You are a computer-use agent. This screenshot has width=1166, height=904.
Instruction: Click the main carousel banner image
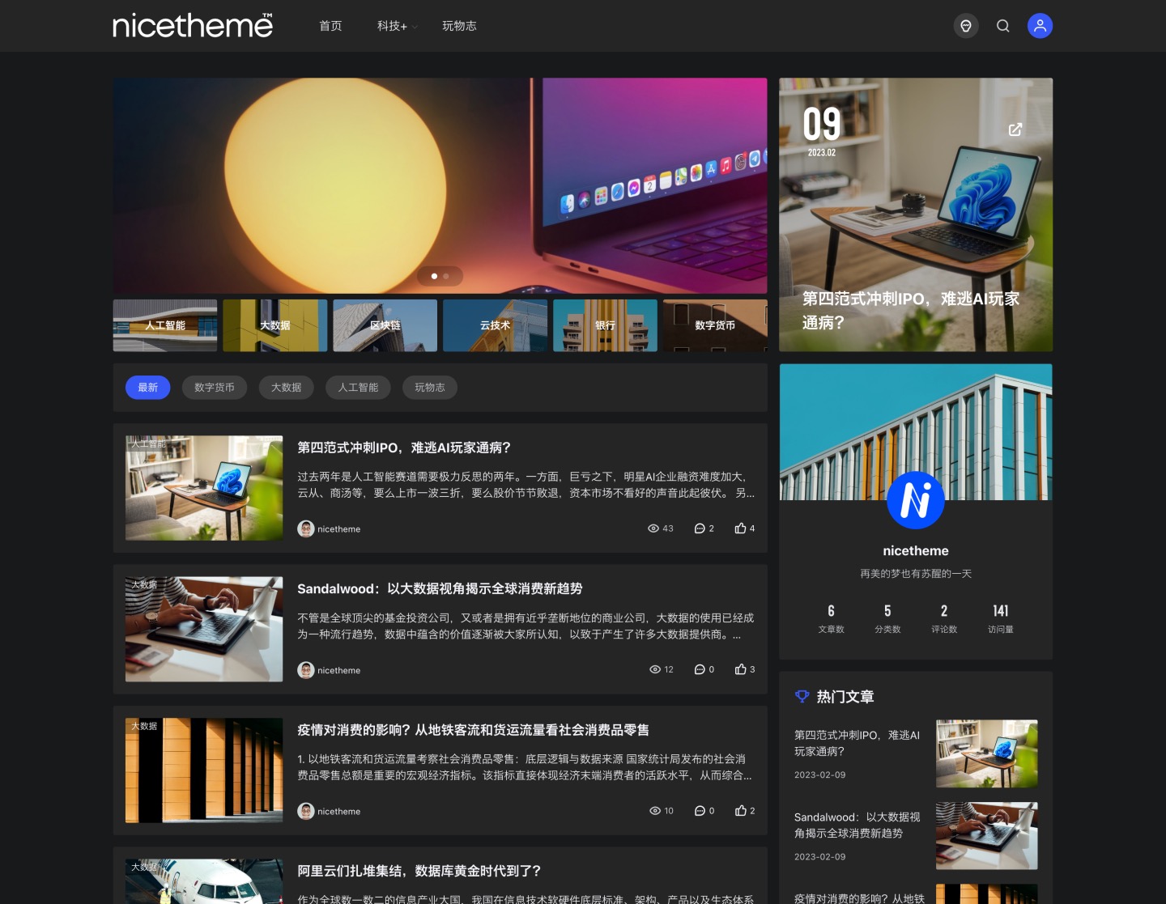coord(440,185)
